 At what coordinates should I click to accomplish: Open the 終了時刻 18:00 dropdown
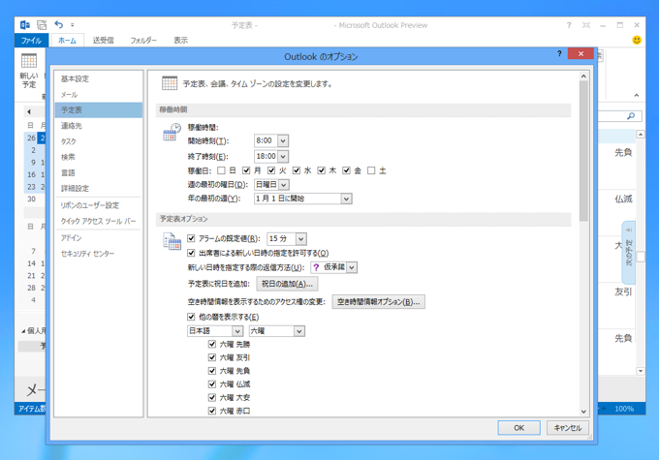(x=283, y=156)
